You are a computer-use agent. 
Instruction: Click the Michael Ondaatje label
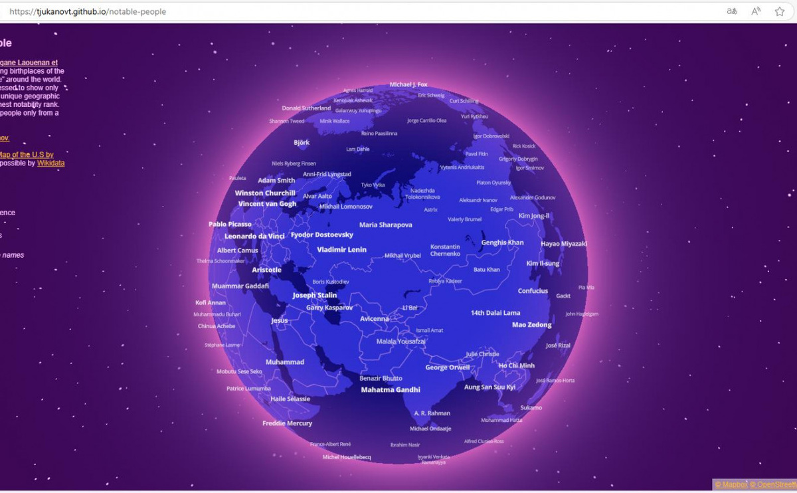click(430, 429)
